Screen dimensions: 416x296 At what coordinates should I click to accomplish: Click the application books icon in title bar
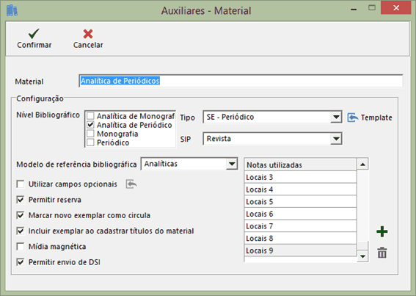[12, 10]
